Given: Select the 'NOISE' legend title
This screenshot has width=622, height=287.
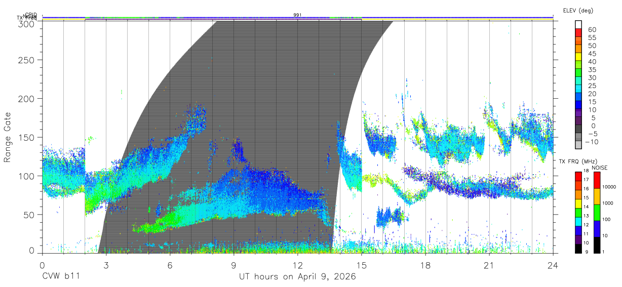Looking at the screenshot, I should (599, 168).
